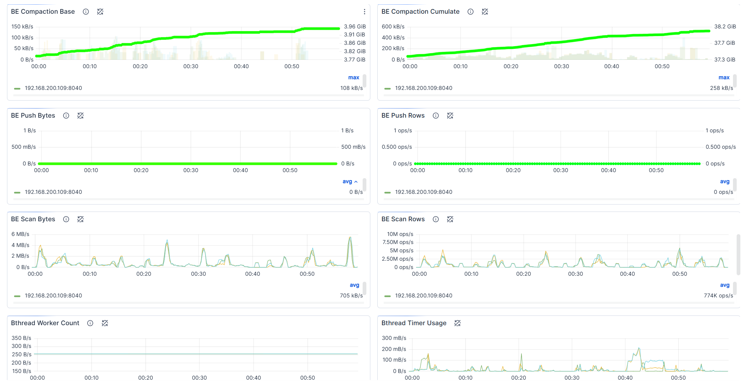
Task: Click info icon on BE Compaction Cumulate
Action: click(x=471, y=12)
